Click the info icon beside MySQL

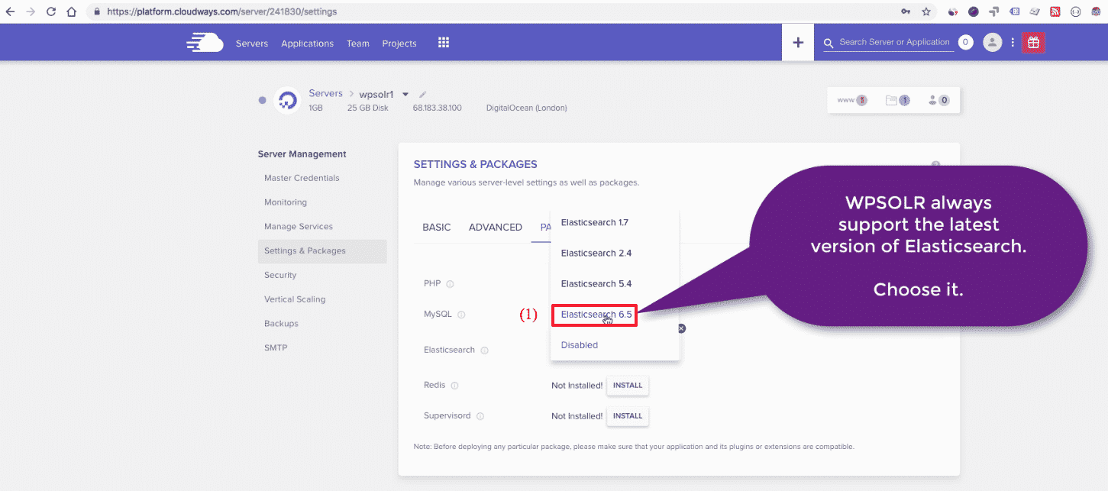pos(461,315)
